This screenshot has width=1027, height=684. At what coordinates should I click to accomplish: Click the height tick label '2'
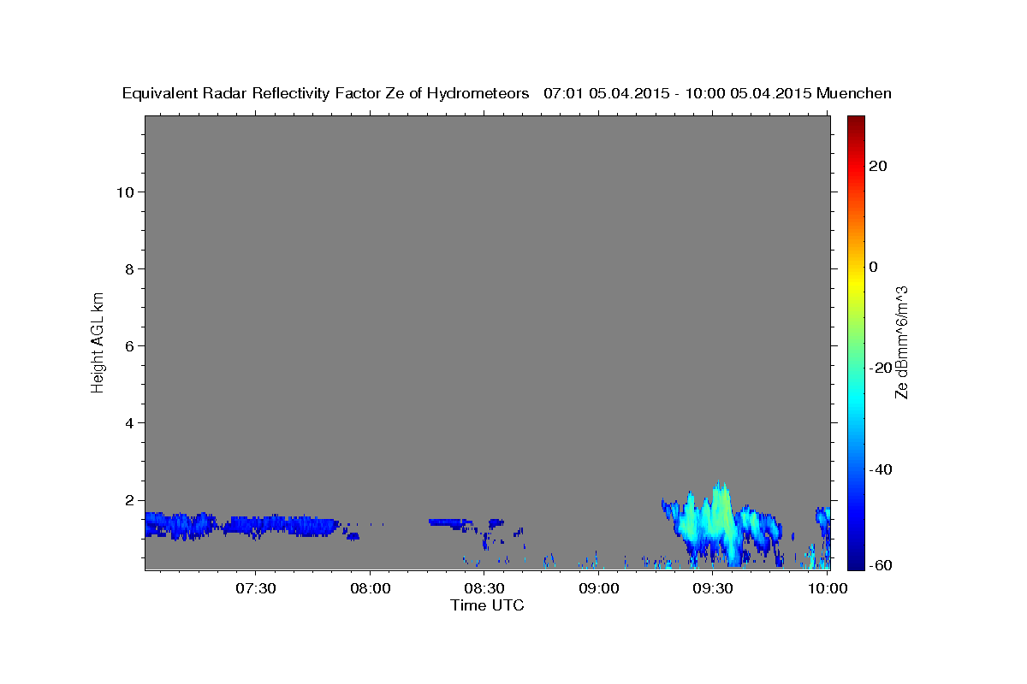[x=129, y=499]
